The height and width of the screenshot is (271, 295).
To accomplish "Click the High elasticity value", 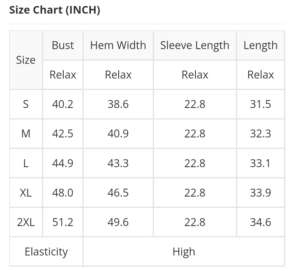I will click(184, 252).
